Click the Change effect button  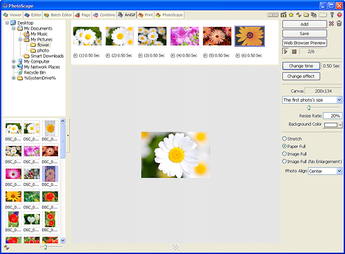(x=301, y=76)
